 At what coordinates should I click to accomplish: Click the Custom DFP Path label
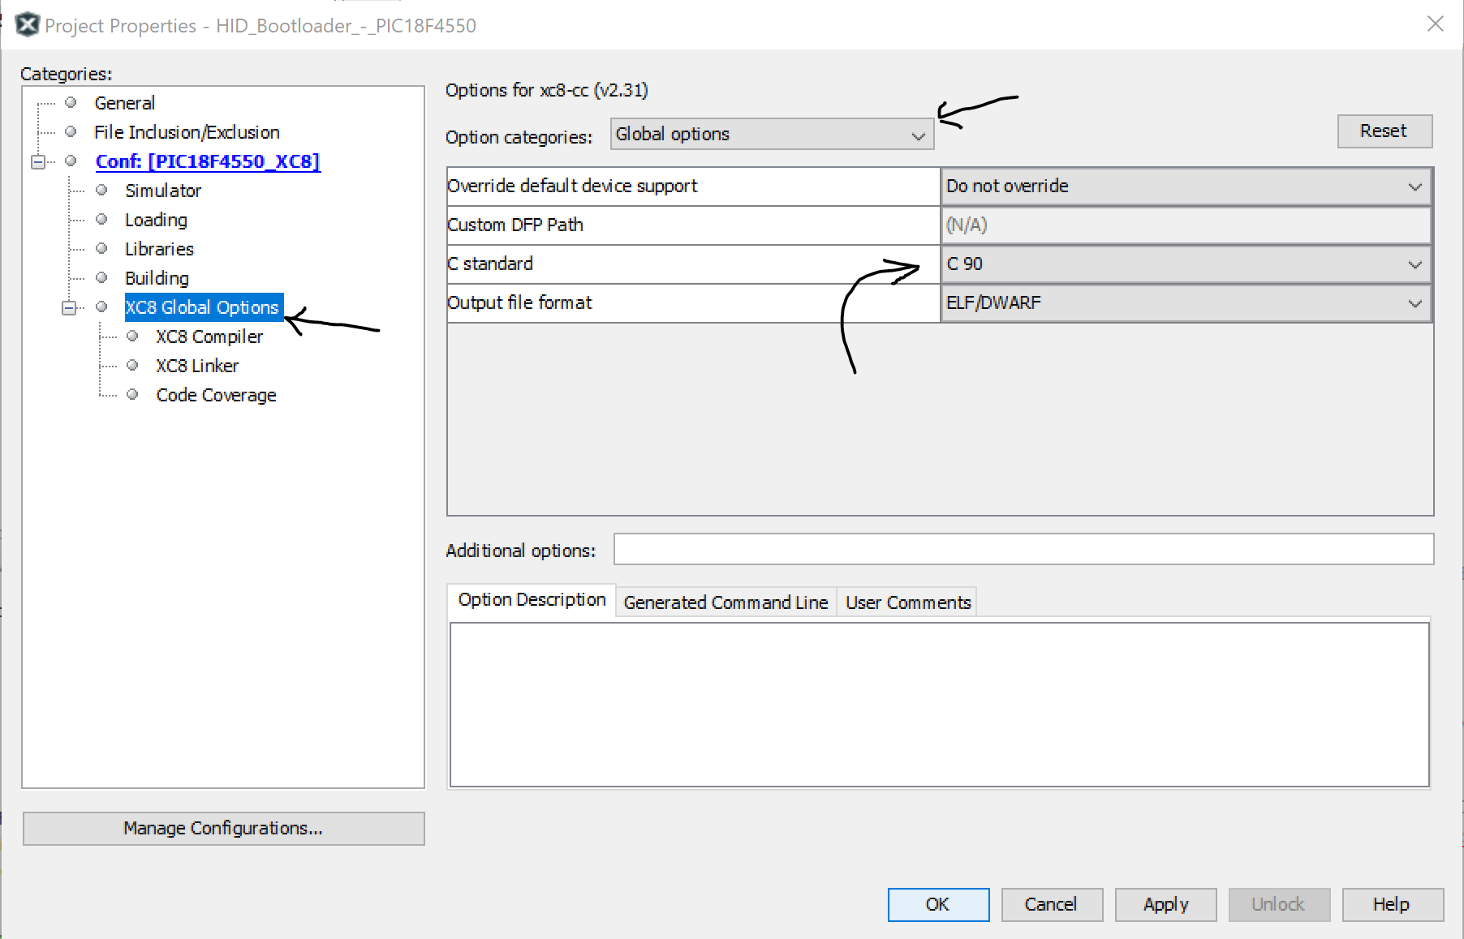pos(515,225)
